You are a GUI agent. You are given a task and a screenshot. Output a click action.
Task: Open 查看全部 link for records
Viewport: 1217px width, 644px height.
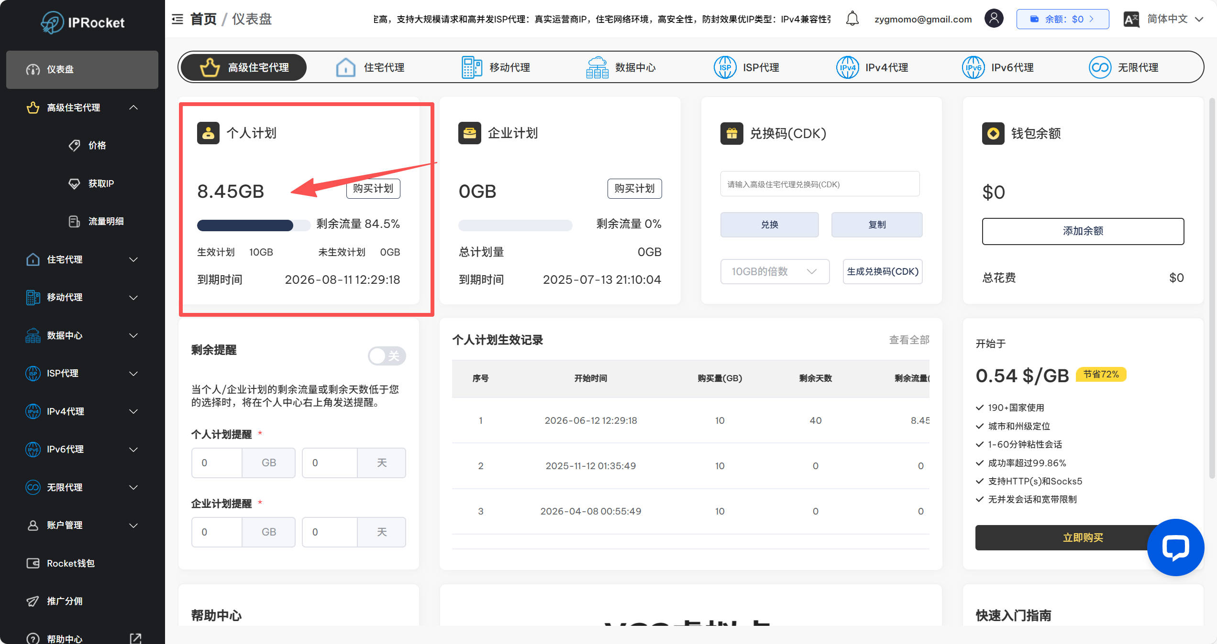coord(909,340)
